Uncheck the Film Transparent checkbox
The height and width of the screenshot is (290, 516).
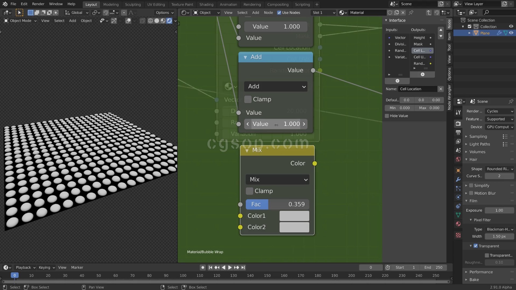(x=476, y=246)
